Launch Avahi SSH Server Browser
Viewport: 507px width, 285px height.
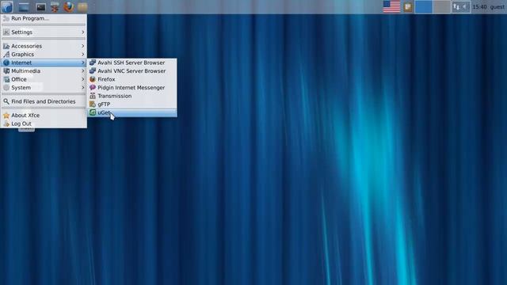[132, 63]
